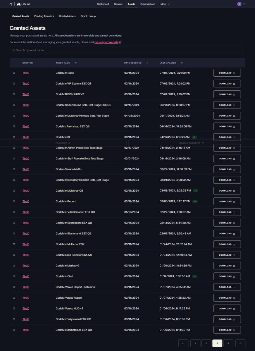255x351 pixels.
Task: Click the Creator column header
Action: [27, 63]
